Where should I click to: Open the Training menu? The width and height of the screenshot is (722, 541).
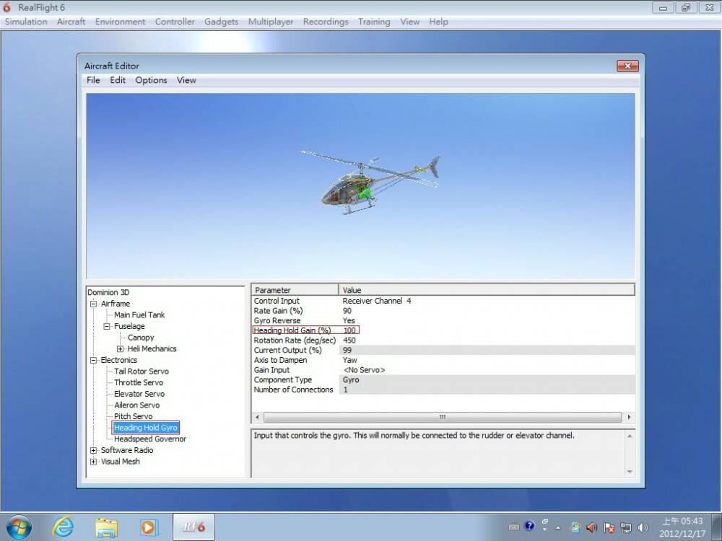(374, 22)
